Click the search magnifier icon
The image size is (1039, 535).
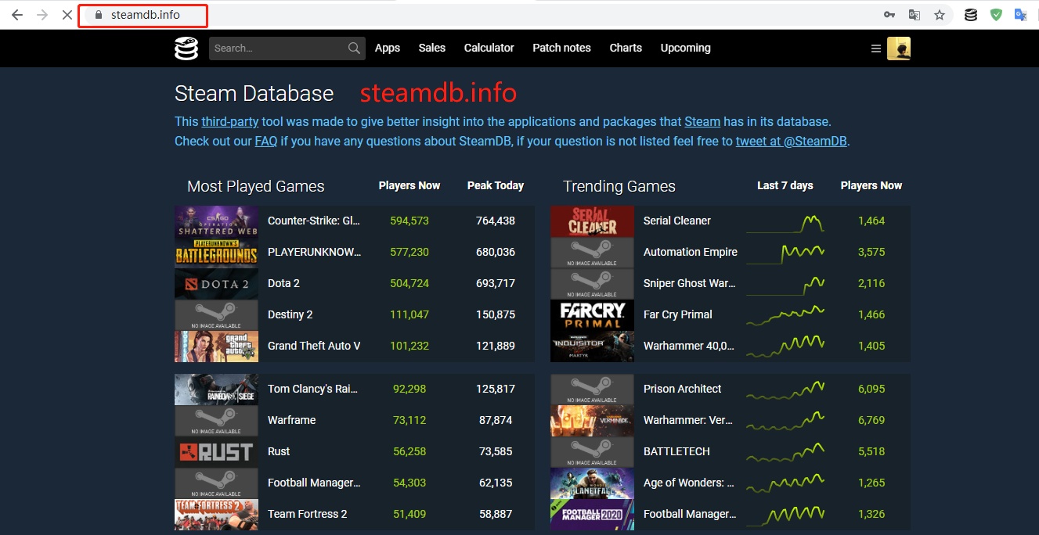[x=355, y=48]
